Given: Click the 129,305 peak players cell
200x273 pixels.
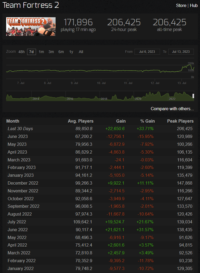Looking at the screenshot, I should (184, 269).
